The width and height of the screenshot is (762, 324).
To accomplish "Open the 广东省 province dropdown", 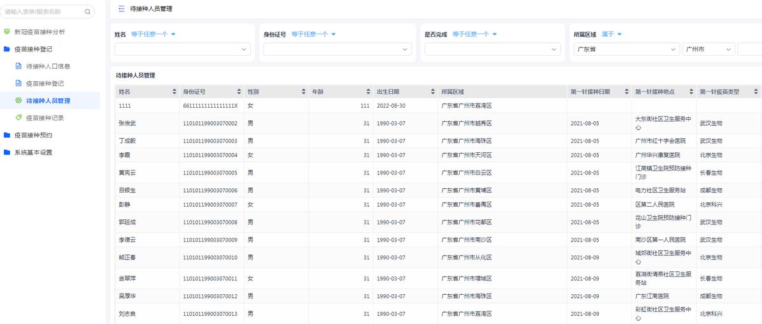I will [626, 49].
